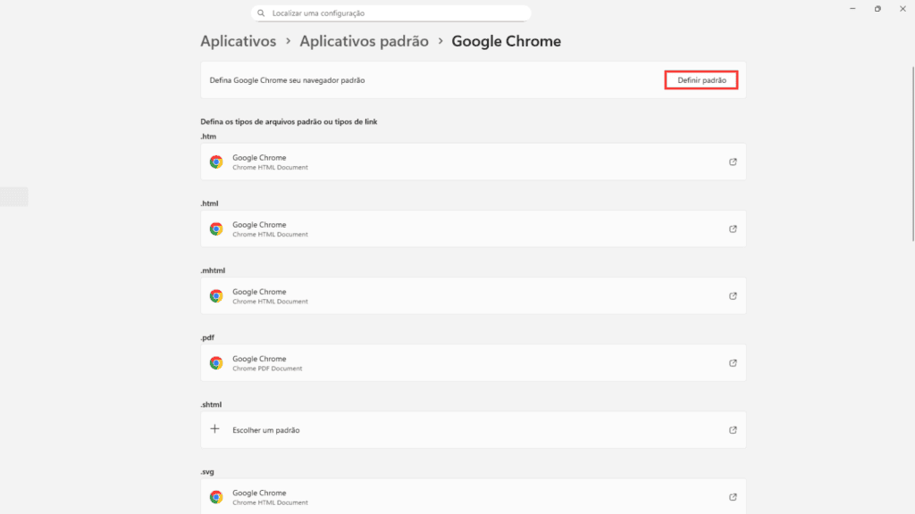Click 'Defina Google Chrome seu navegador padrão' text

click(x=287, y=80)
